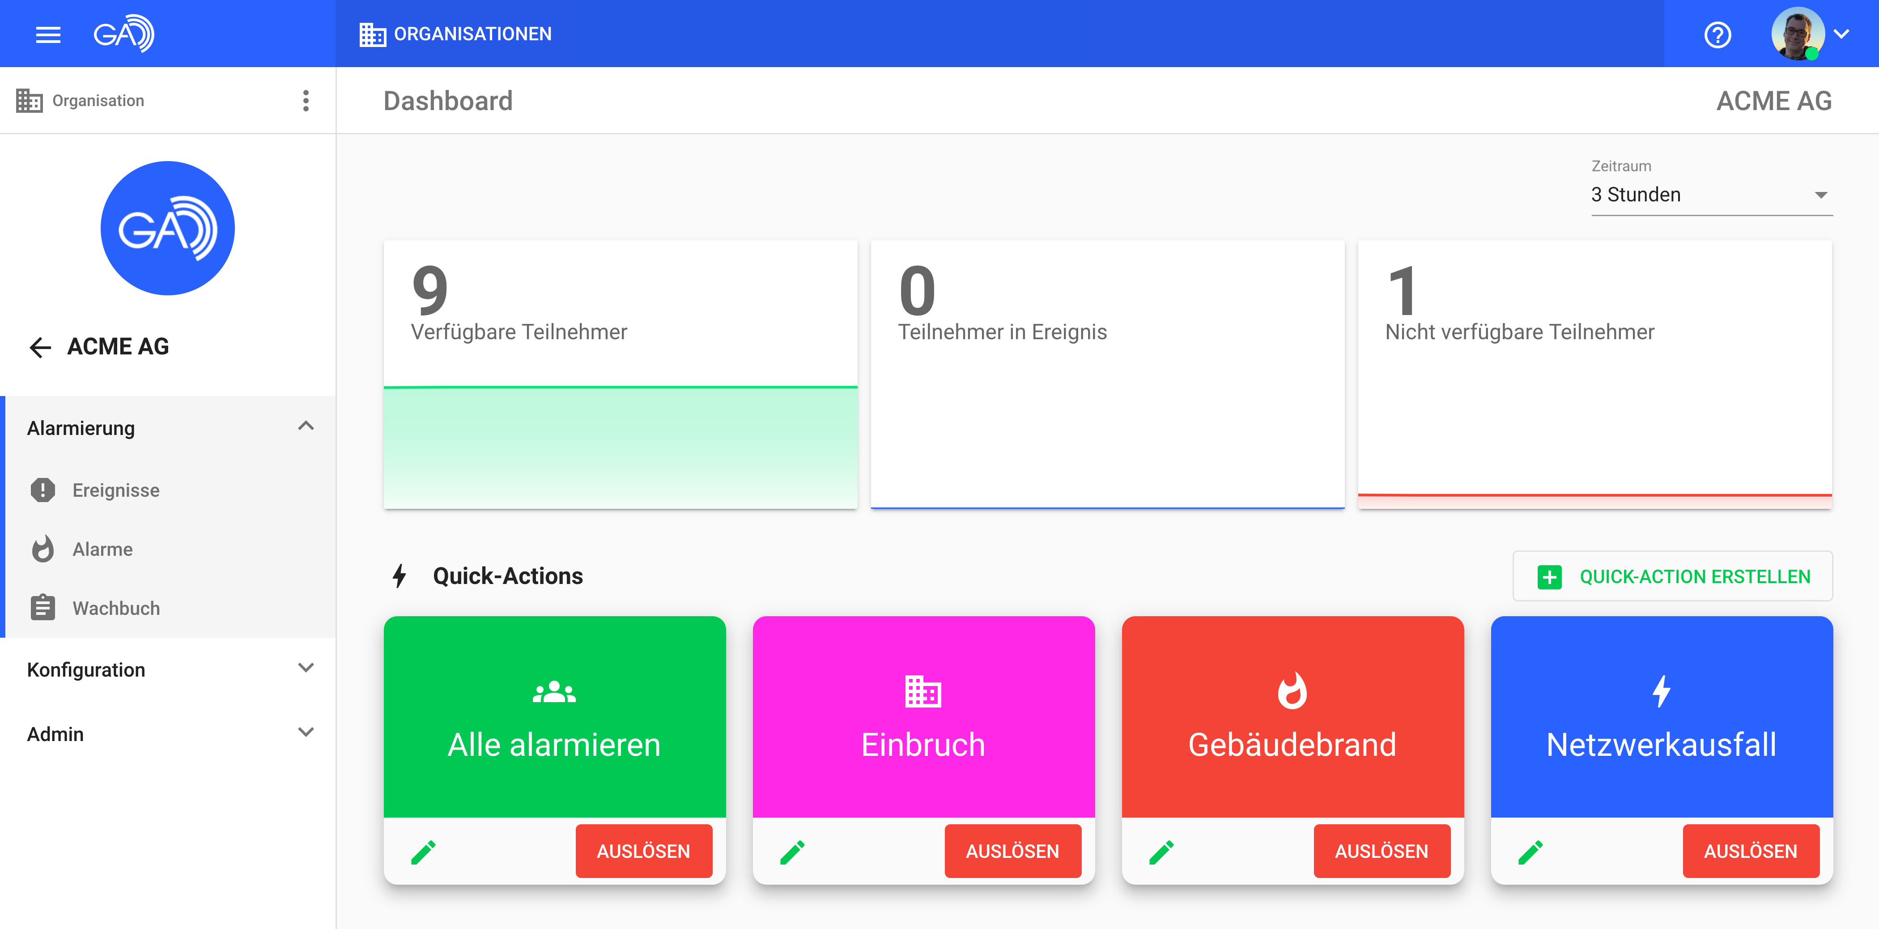Screen dimensions: 1879x929
Task: Click the help question mark icon
Action: pos(1717,34)
